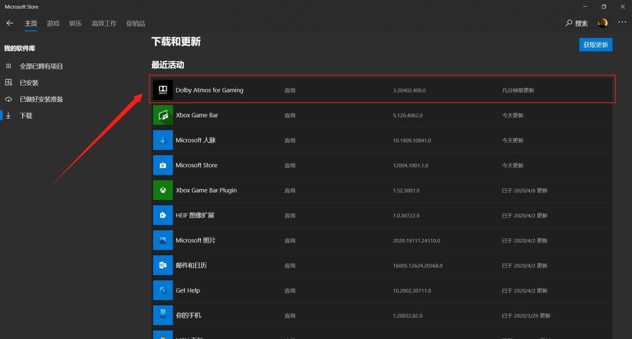The image size is (632, 339).
Task: Open the 已做好安装准备 section
Action: (41, 99)
